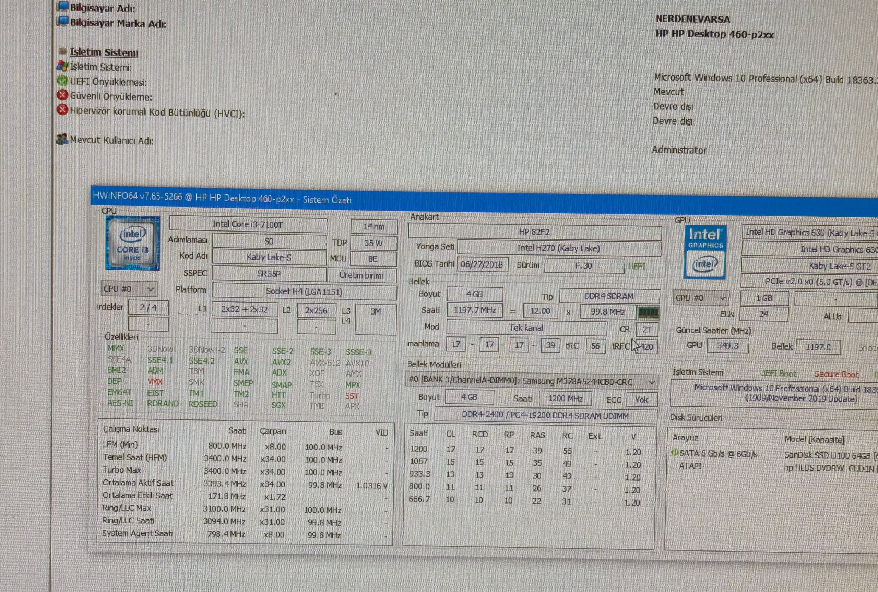Click the BIOS version F.30 field
878x592 pixels.
click(584, 266)
